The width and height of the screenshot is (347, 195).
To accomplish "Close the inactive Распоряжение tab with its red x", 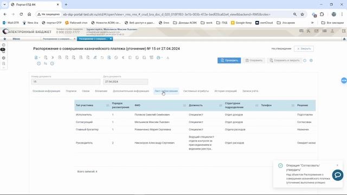I will pos(75,39).
